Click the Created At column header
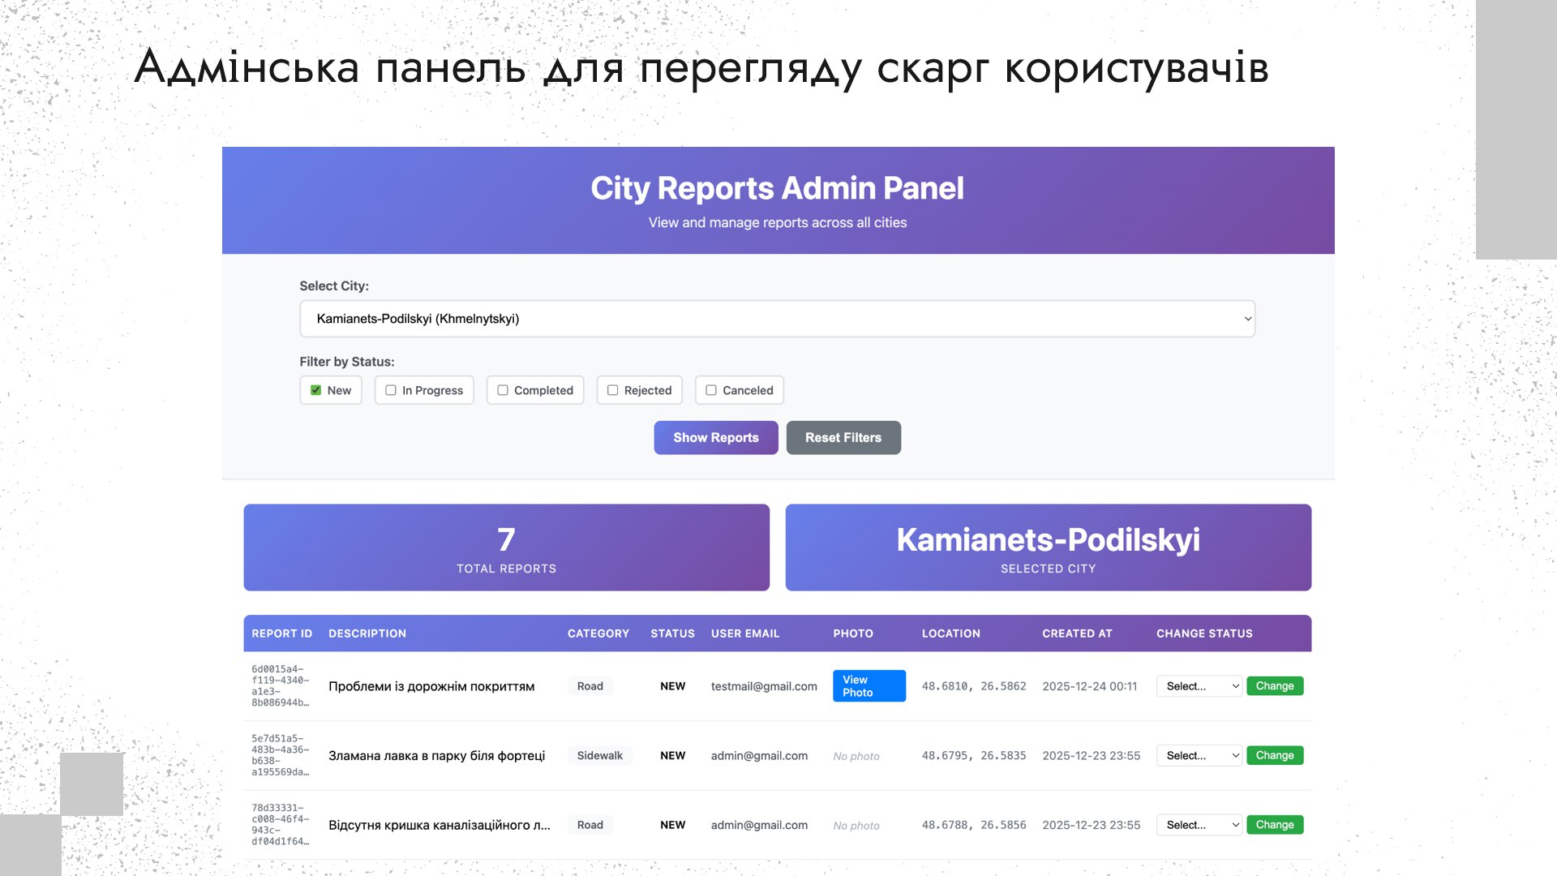Viewport: 1557px width, 876px height. tap(1077, 633)
